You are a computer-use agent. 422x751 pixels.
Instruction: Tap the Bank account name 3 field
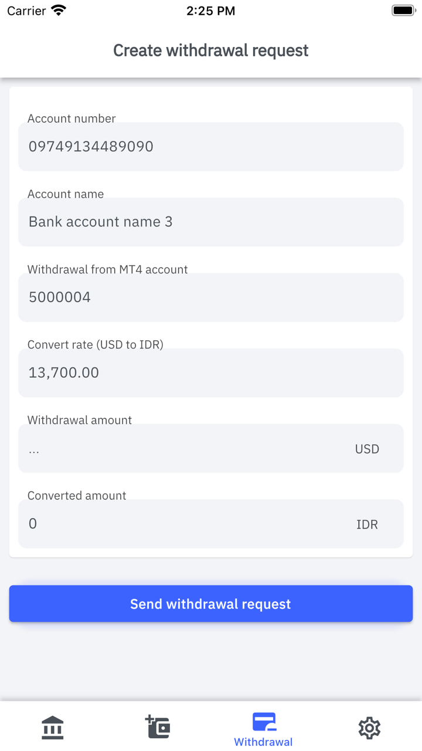pyautogui.click(x=211, y=222)
